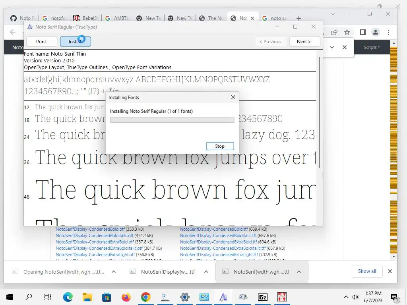
Task: Open the Scripts dropdown menu
Action: click(x=372, y=47)
